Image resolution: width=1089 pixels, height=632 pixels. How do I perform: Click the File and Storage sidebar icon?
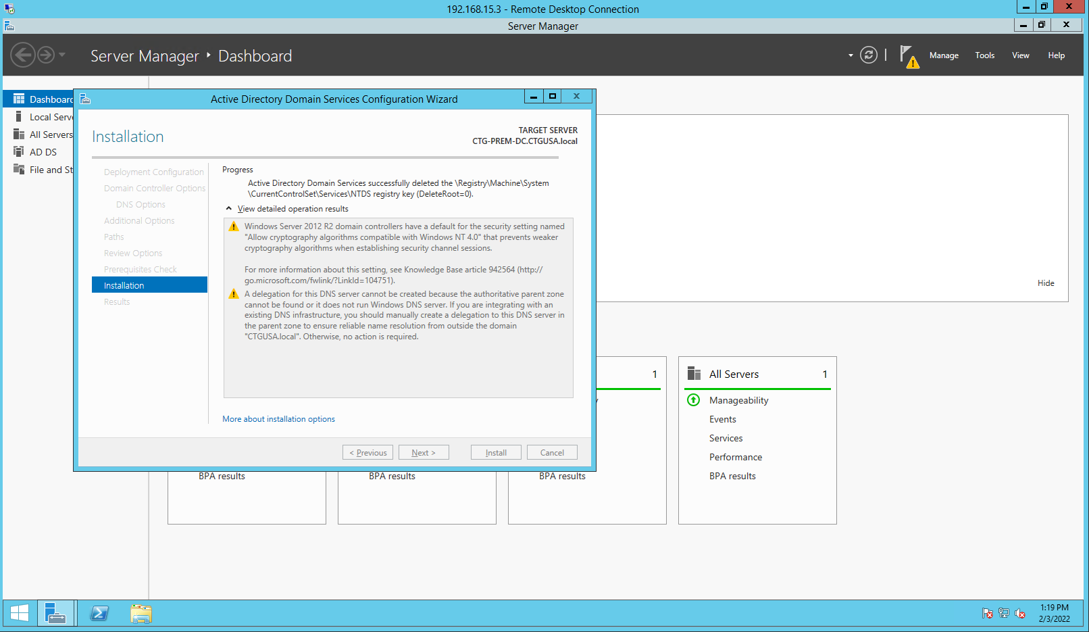tap(19, 169)
